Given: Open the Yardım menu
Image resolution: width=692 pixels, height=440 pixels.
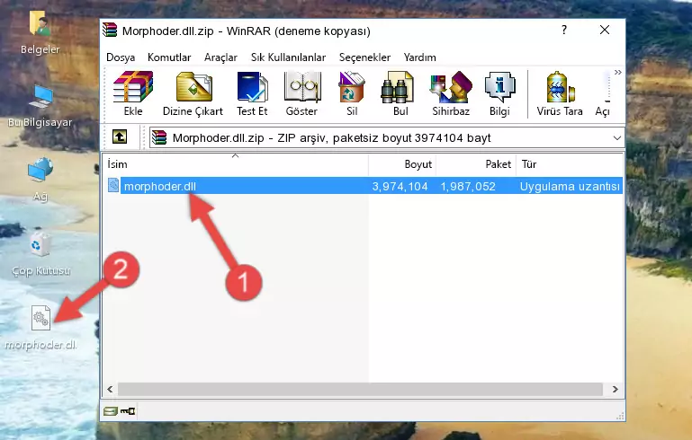Looking at the screenshot, I should [419, 57].
